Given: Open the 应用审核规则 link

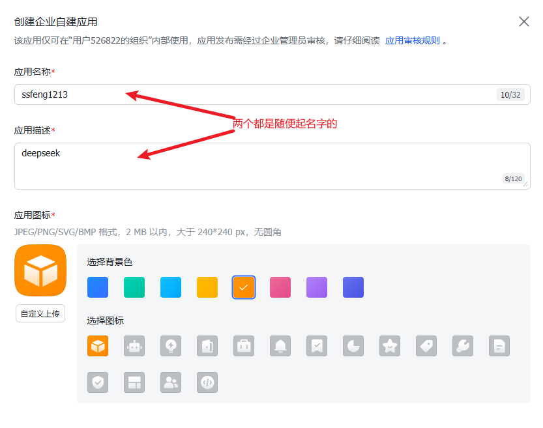Looking at the screenshot, I should [x=413, y=40].
